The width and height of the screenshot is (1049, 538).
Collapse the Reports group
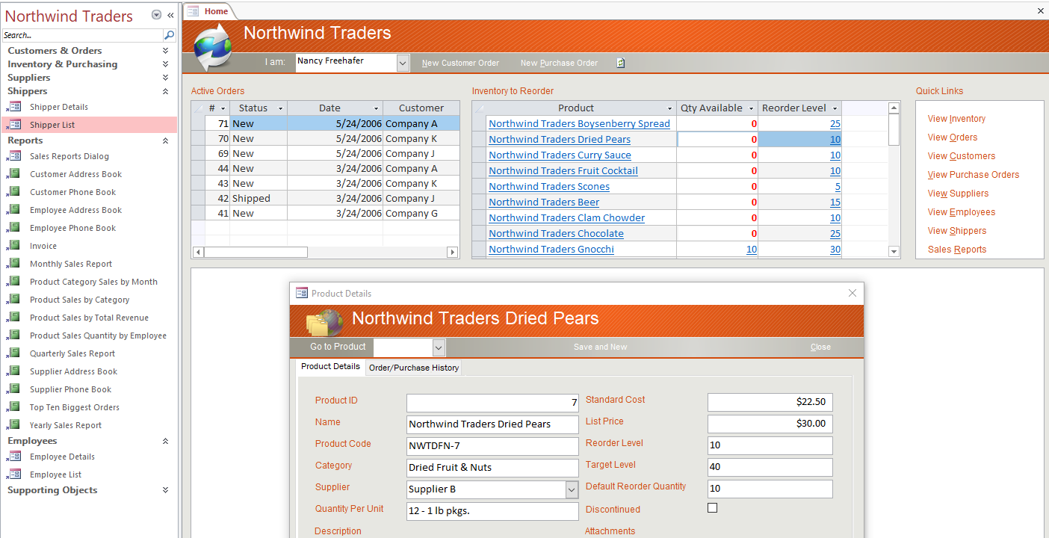tap(165, 140)
